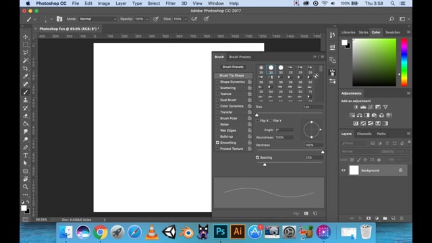Open the Layers panel flyout menu
The height and width of the screenshot is (243, 432).
408,134
